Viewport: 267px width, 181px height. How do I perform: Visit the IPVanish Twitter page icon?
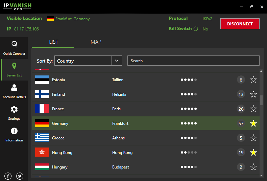20,176
